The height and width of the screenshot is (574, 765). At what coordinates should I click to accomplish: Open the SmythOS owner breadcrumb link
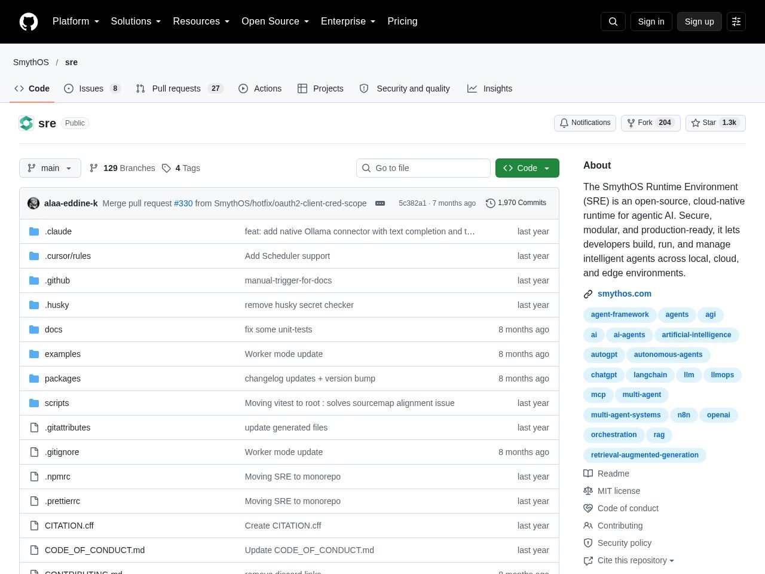click(31, 62)
